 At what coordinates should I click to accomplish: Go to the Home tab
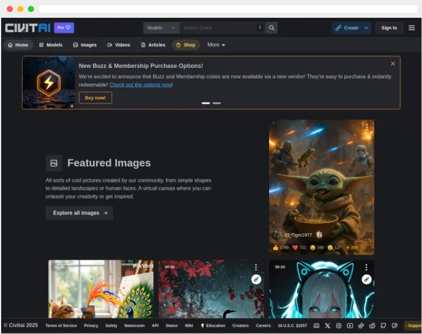point(18,45)
